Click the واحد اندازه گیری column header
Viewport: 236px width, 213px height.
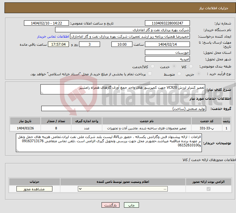click(x=87, y=121)
